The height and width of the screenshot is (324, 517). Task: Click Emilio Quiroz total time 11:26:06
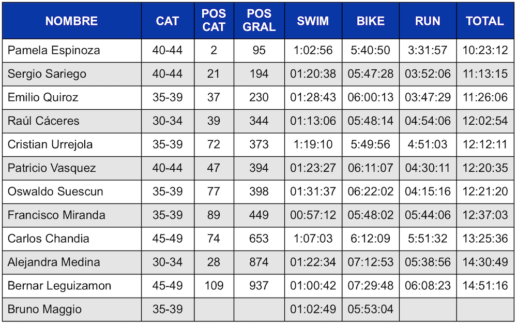(x=485, y=97)
